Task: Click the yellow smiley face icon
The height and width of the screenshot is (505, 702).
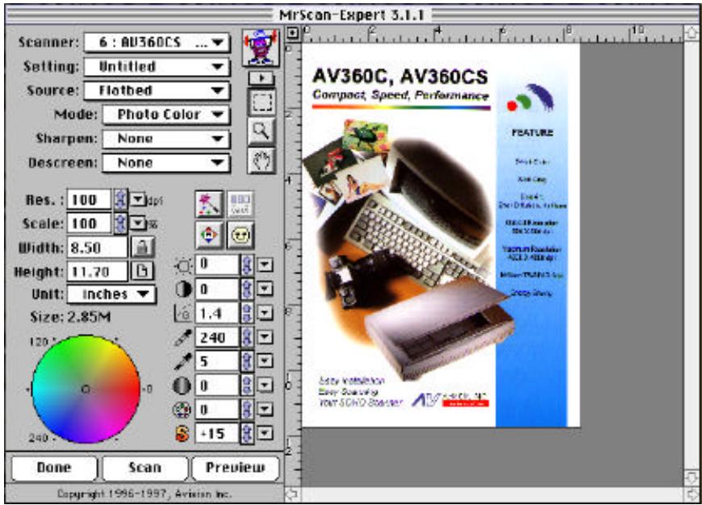Action: (x=241, y=235)
